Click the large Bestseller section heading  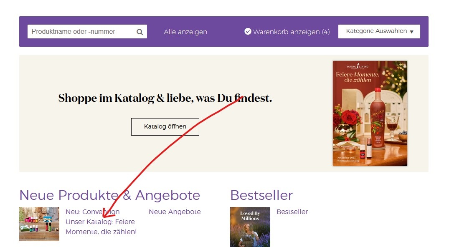point(261,195)
